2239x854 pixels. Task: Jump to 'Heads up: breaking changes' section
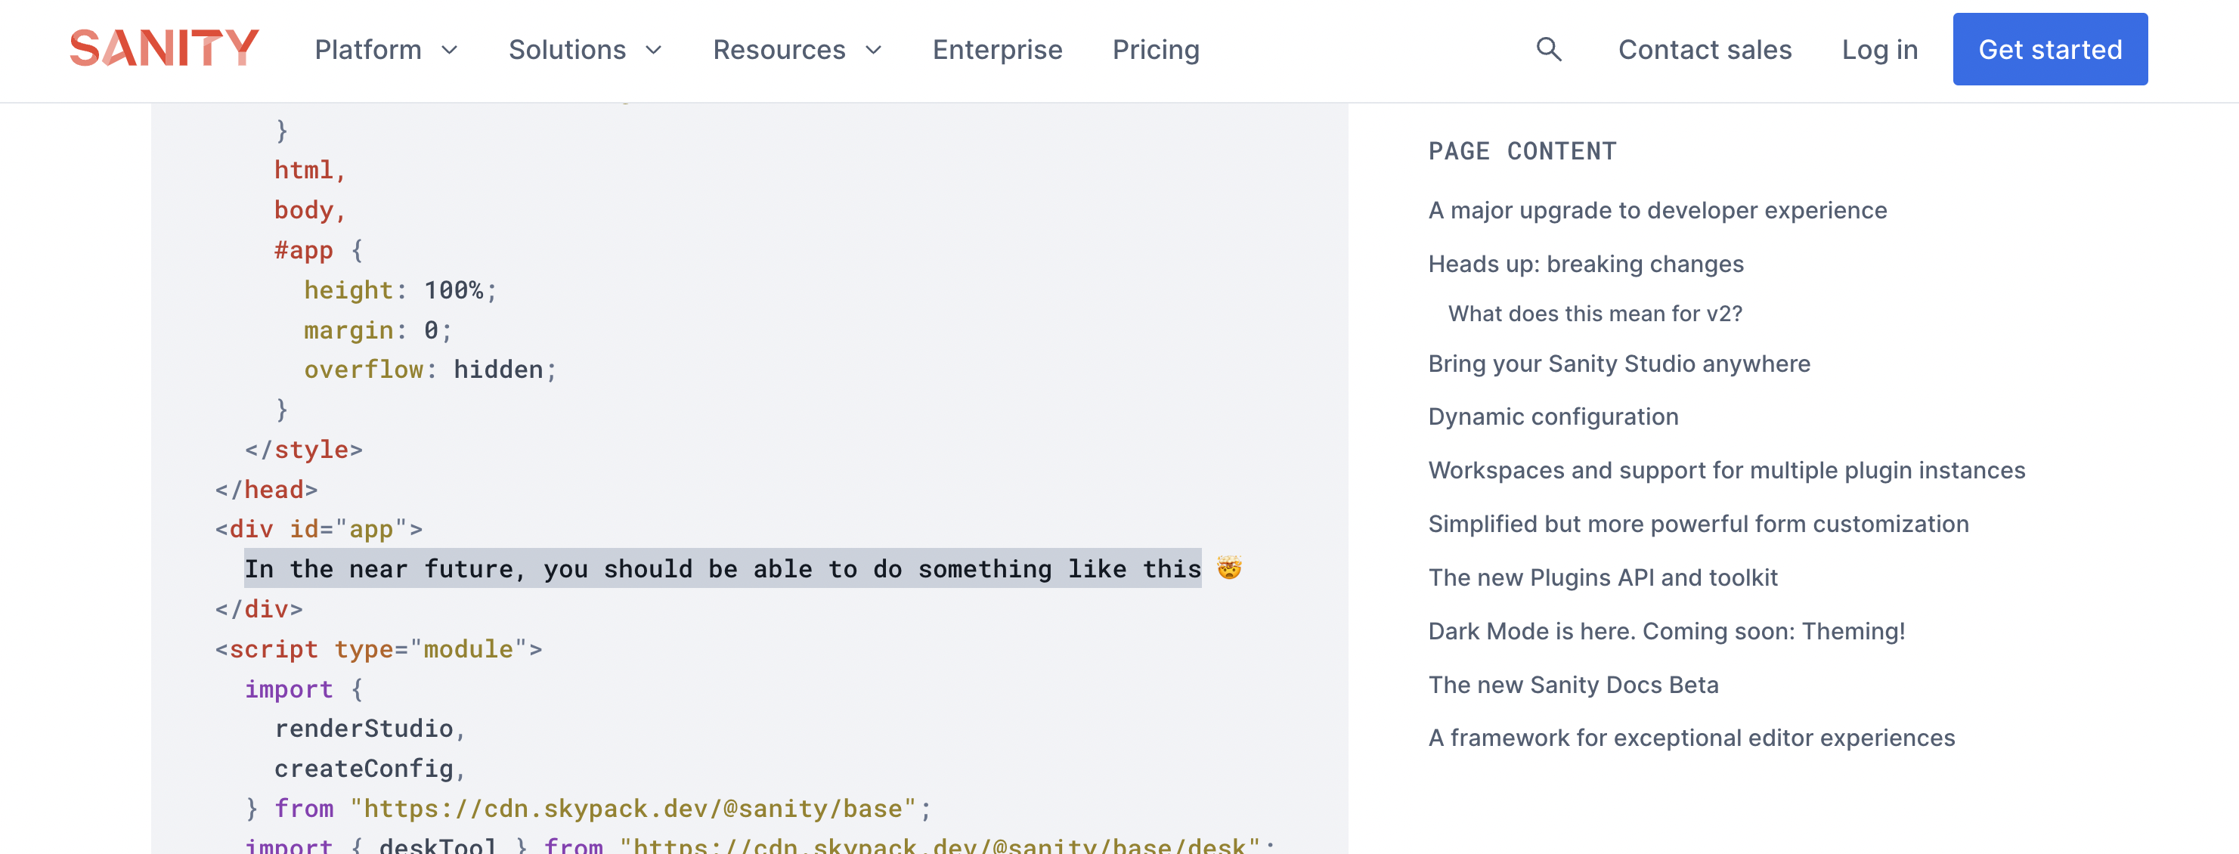coord(1585,263)
